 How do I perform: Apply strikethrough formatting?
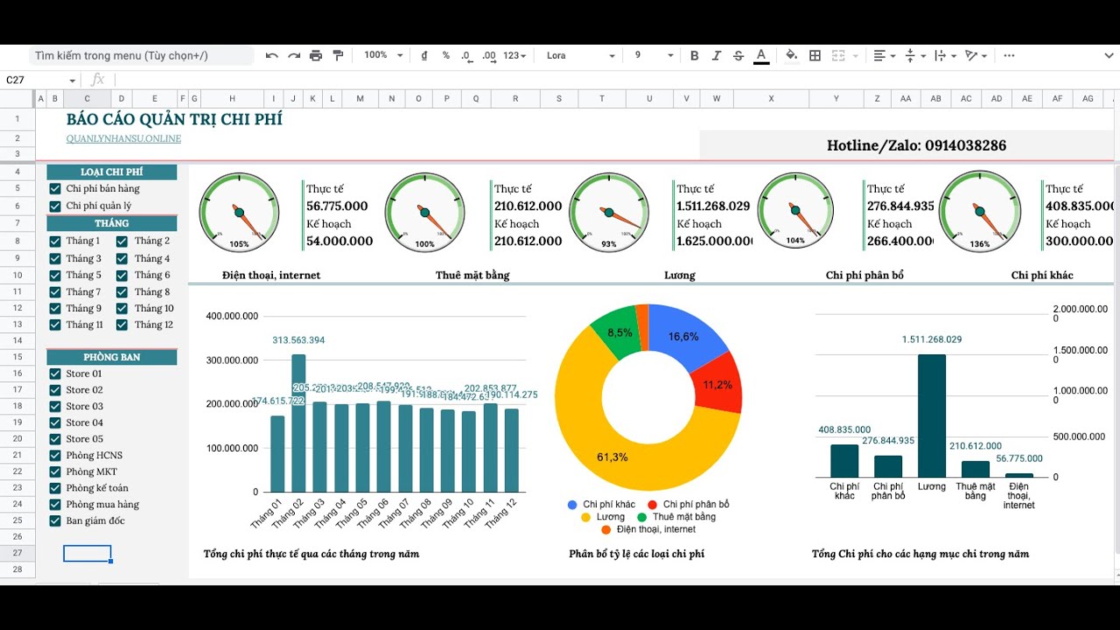tap(738, 56)
